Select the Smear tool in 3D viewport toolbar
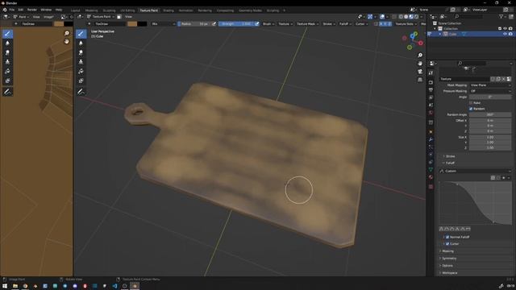 click(x=81, y=52)
